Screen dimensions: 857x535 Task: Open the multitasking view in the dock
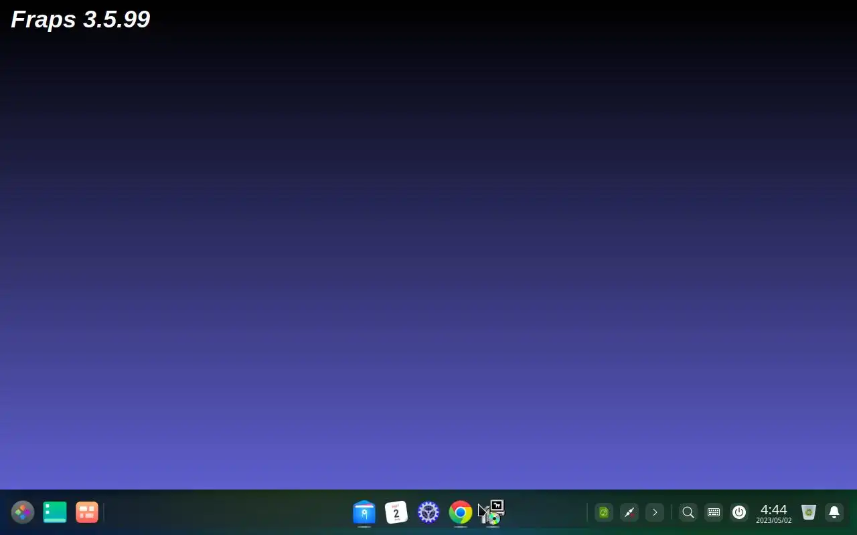point(87,512)
